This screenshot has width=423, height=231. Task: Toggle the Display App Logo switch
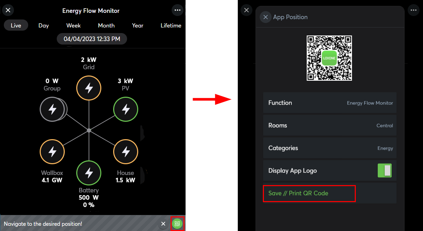(x=385, y=171)
